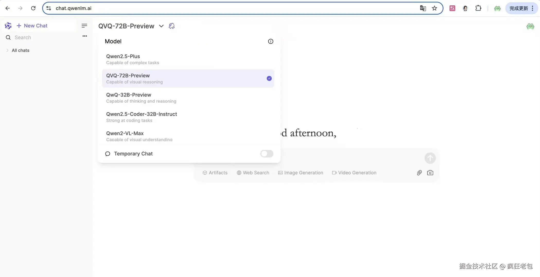
Task: Bookmark page with the star icon
Action: point(435,8)
